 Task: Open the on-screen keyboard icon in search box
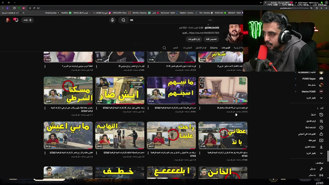point(132,20)
